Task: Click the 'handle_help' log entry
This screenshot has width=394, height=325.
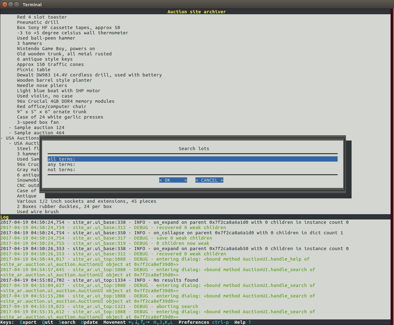Action: coord(155,262)
